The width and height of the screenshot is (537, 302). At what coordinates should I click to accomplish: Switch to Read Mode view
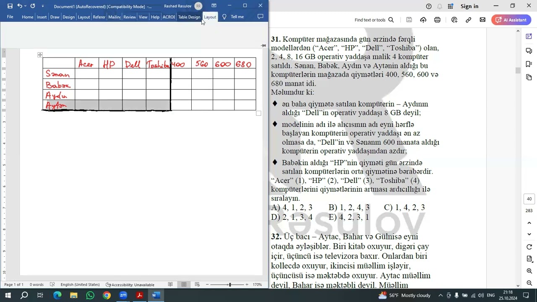(x=170, y=284)
